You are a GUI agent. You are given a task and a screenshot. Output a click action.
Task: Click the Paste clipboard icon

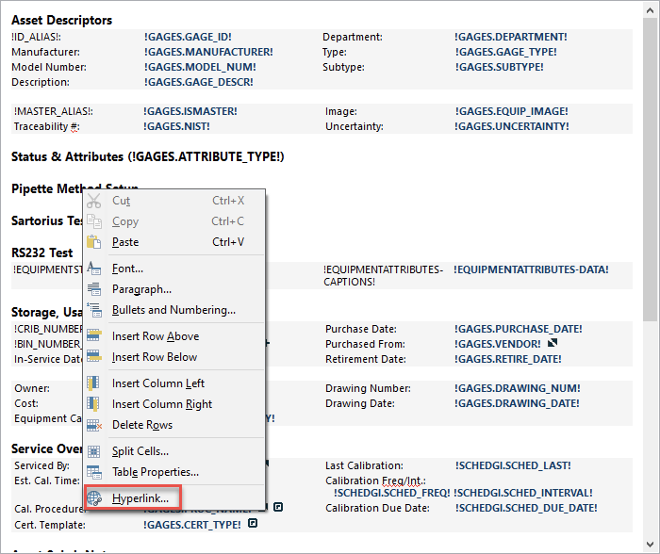click(x=94, y=242)
